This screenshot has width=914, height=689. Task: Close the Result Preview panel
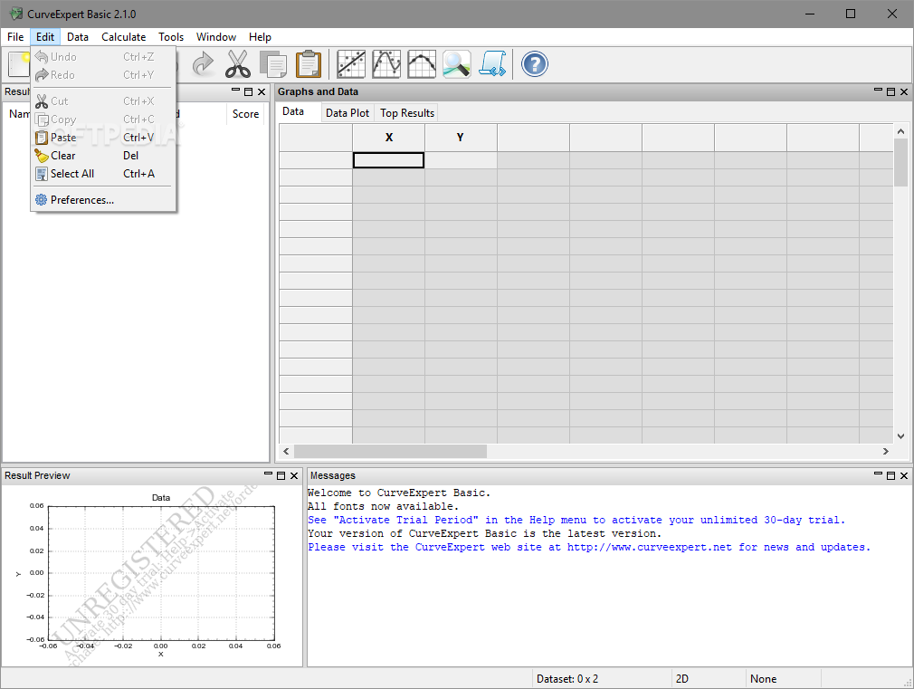click(x=294, y=475)
